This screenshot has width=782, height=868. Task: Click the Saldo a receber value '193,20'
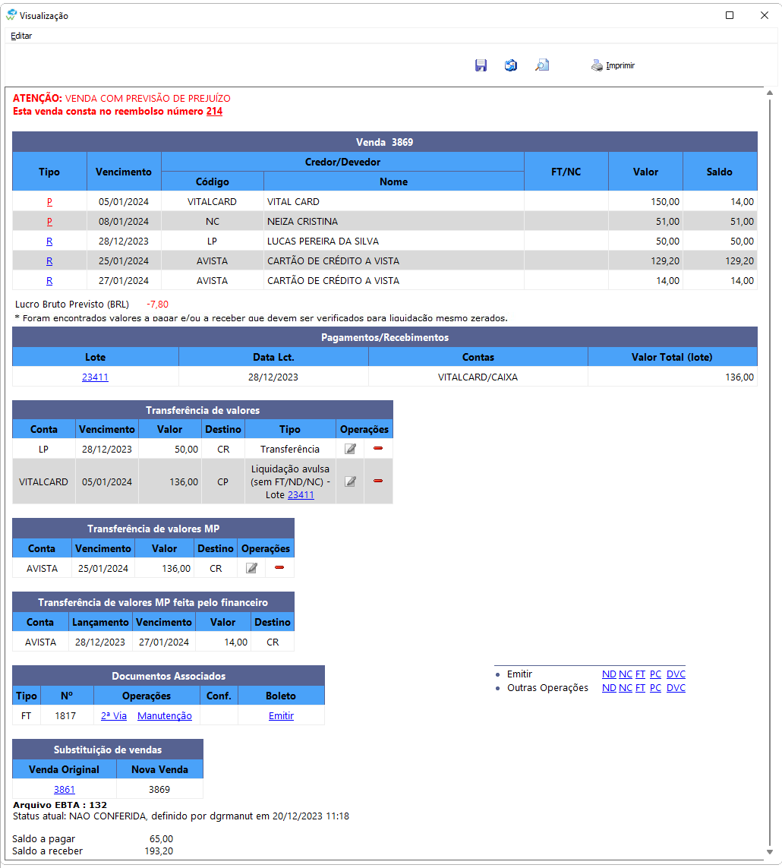[x=159, y=851]
